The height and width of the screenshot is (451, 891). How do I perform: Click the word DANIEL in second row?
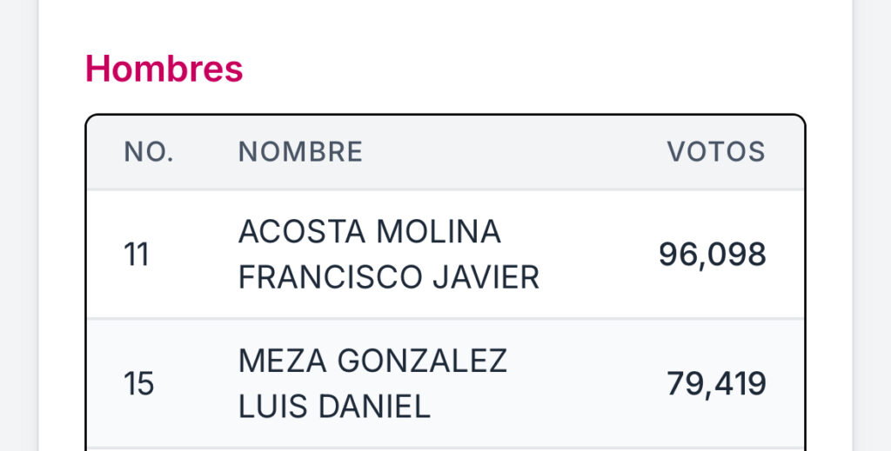(x=374, y=407)
